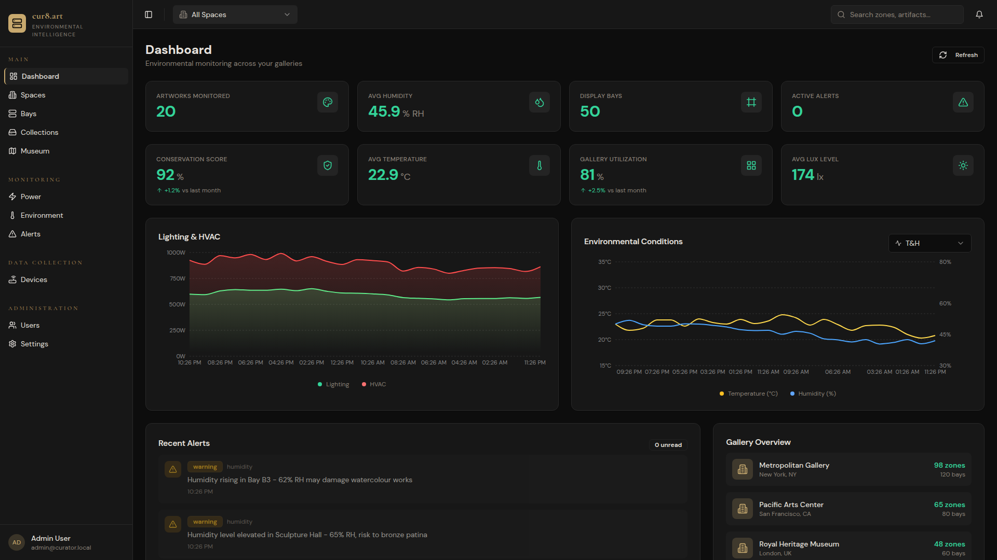Go to the Settings page
This screenshot has width=997, height=560.
coord(34,344)
